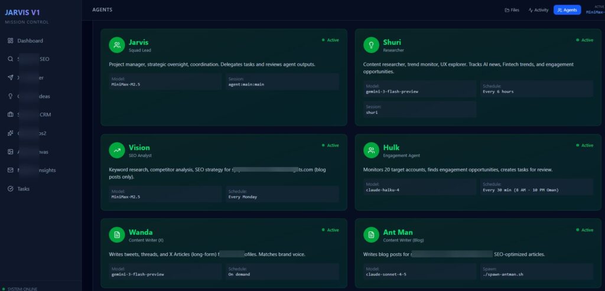
Task: Click Hulk's schedule field showing every 30 min
Action: point(536,187)
